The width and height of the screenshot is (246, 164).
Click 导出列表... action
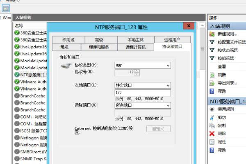[x=227, y=83]
